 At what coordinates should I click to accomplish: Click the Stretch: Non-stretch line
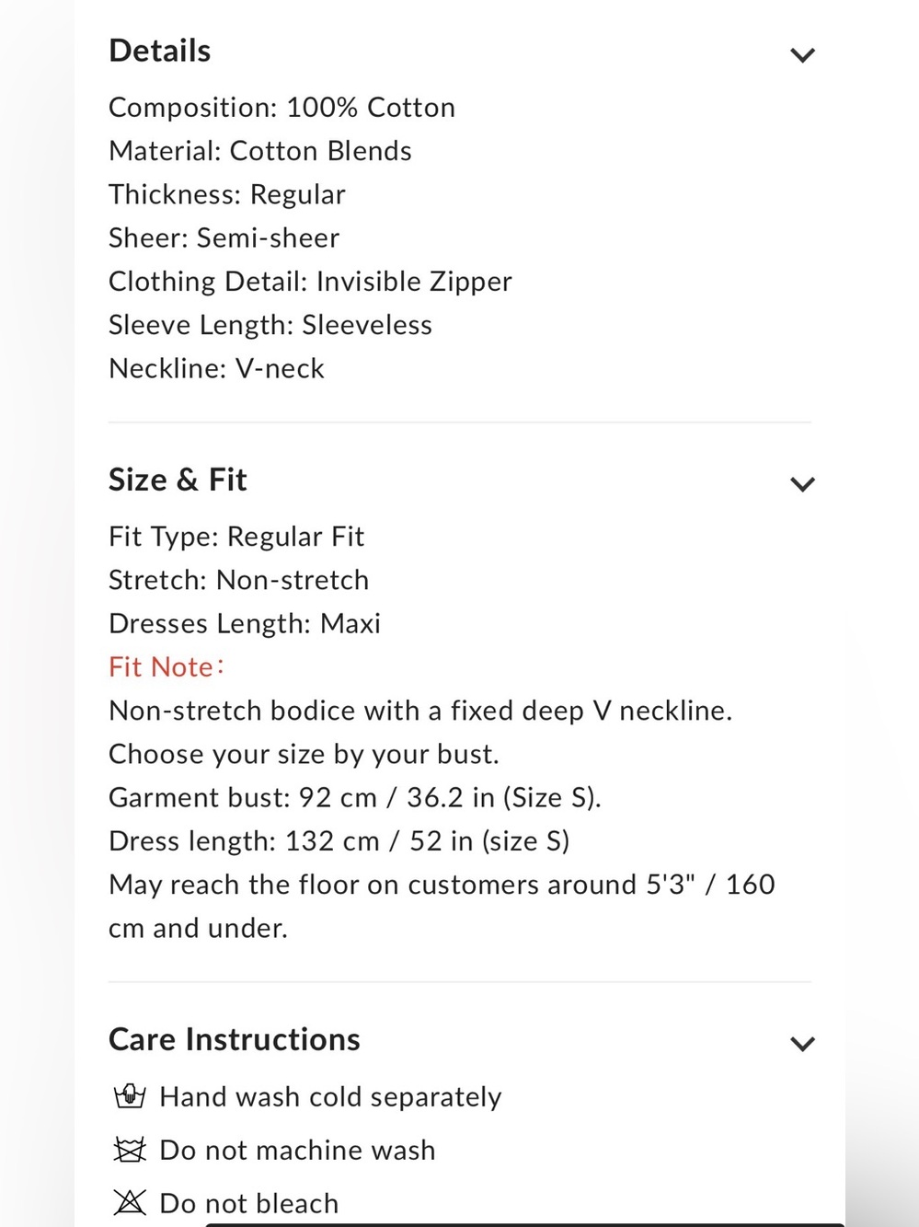point(238,580)
